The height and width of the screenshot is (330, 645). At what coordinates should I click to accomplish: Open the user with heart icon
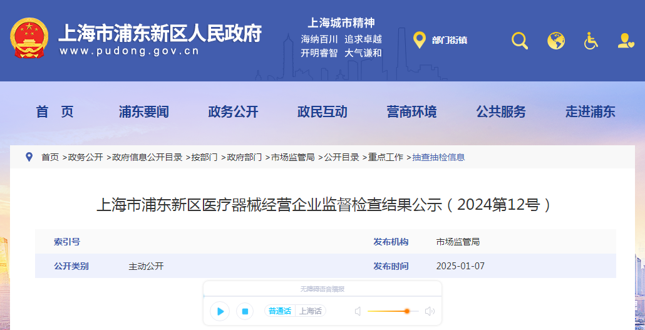click(626, 41)
